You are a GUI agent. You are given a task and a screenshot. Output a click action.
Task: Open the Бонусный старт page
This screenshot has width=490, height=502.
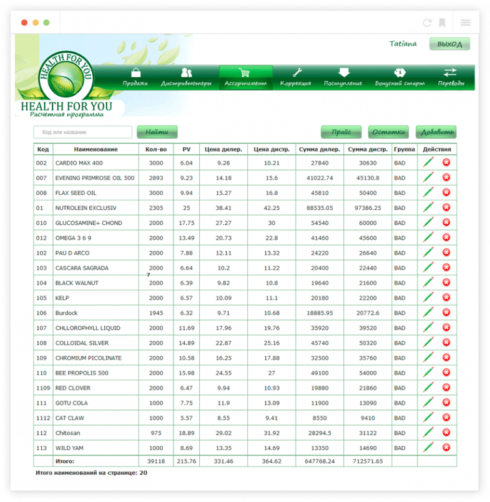tap(399, 77)
